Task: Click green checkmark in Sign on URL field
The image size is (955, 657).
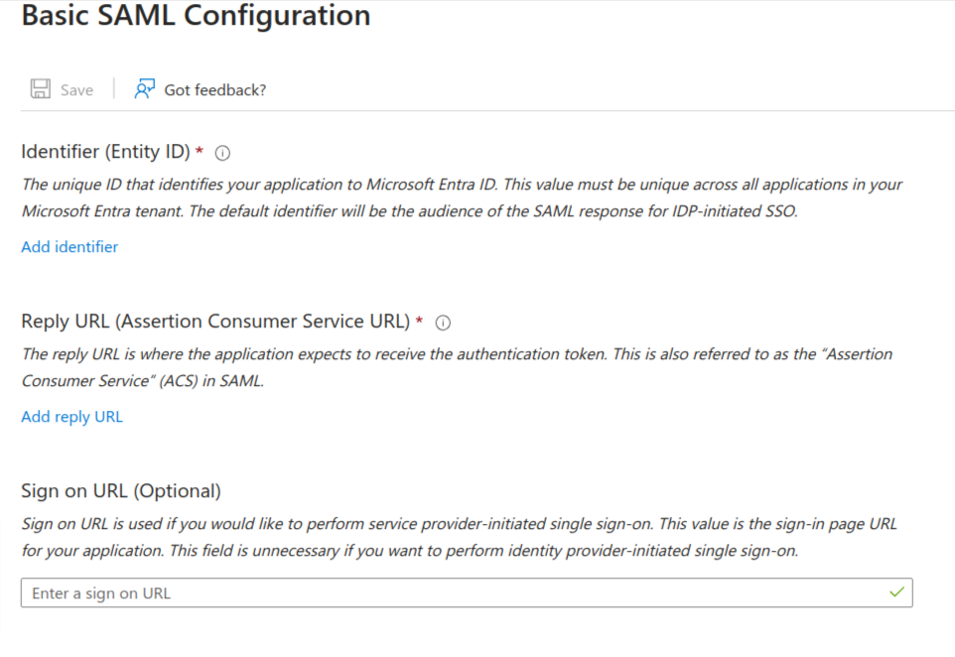Action: tap(897, 592)
